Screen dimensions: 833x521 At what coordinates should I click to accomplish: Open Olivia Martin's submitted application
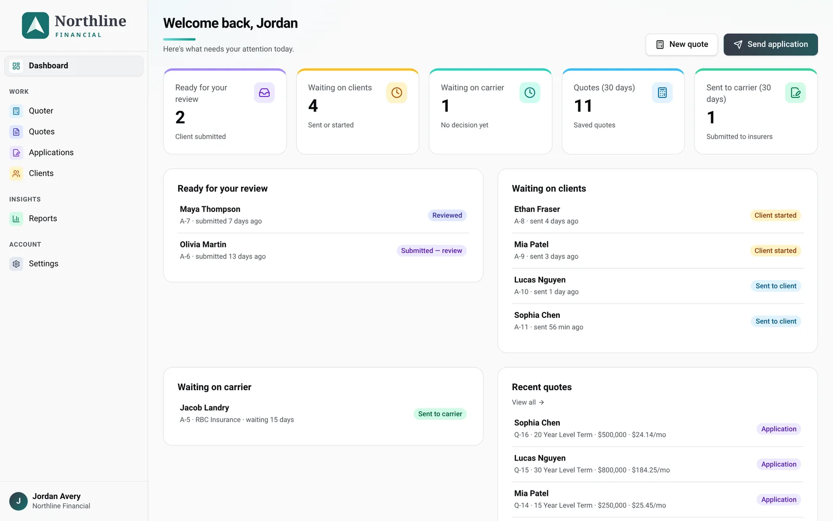point(323,251)
